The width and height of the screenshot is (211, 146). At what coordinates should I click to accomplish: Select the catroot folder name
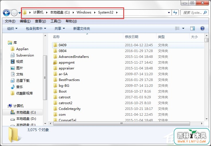point(65,97)
